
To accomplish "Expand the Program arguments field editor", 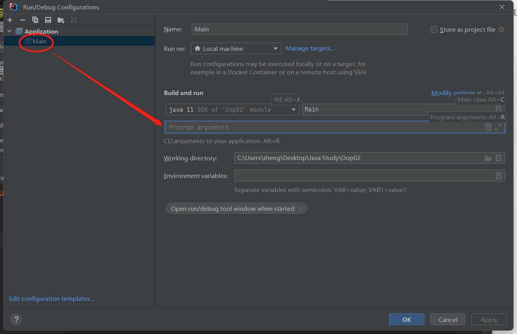I will click(x=498, y=127).
